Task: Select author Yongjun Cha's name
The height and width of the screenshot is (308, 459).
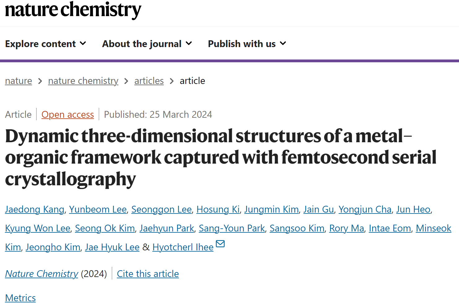Action: pos(365,209)
